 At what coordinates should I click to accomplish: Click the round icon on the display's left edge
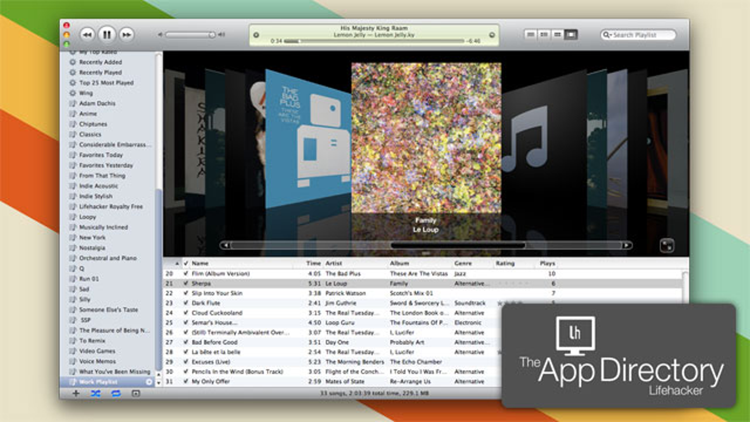(x=256, y=35)
